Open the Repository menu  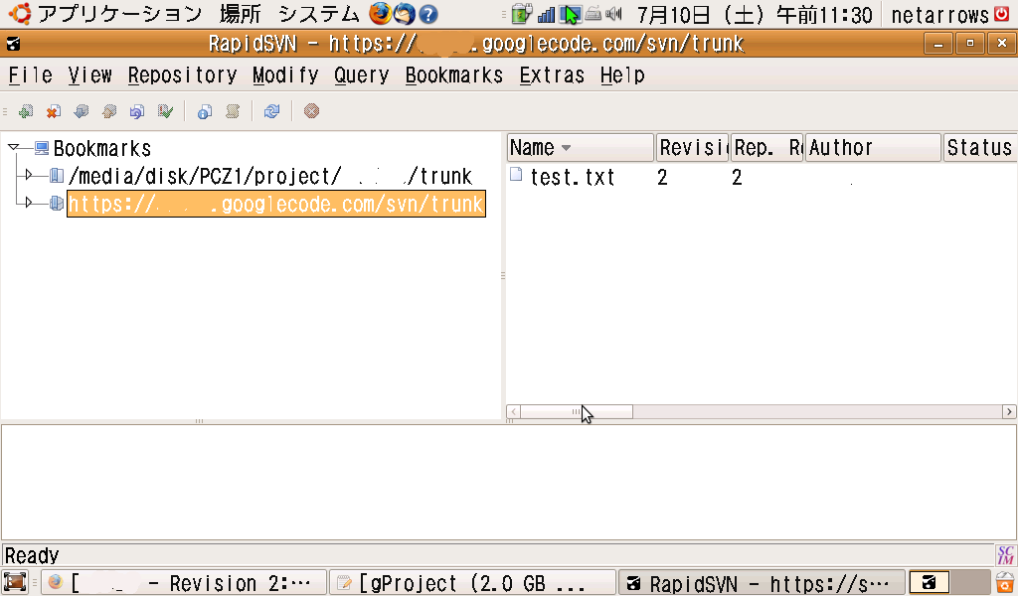[x=183, y=75]
